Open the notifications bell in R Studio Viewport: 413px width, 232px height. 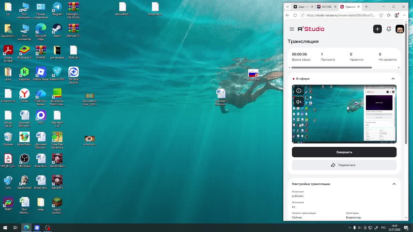388,29
